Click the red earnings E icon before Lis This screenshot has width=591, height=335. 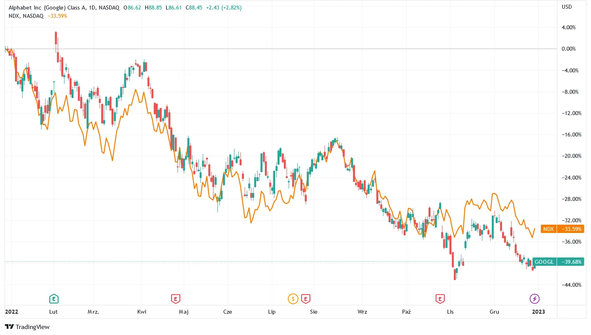click(440, 299)
